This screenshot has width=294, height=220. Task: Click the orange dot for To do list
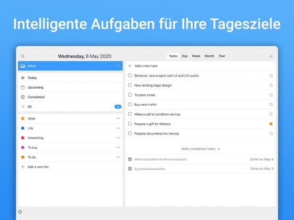pyautogui.click(x=23, y=157)
